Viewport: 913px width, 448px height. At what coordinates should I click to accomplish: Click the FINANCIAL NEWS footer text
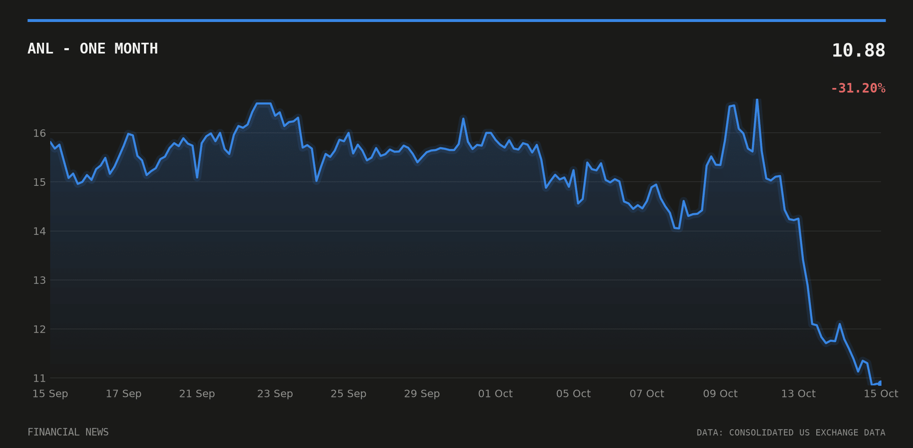coord(68,432)
